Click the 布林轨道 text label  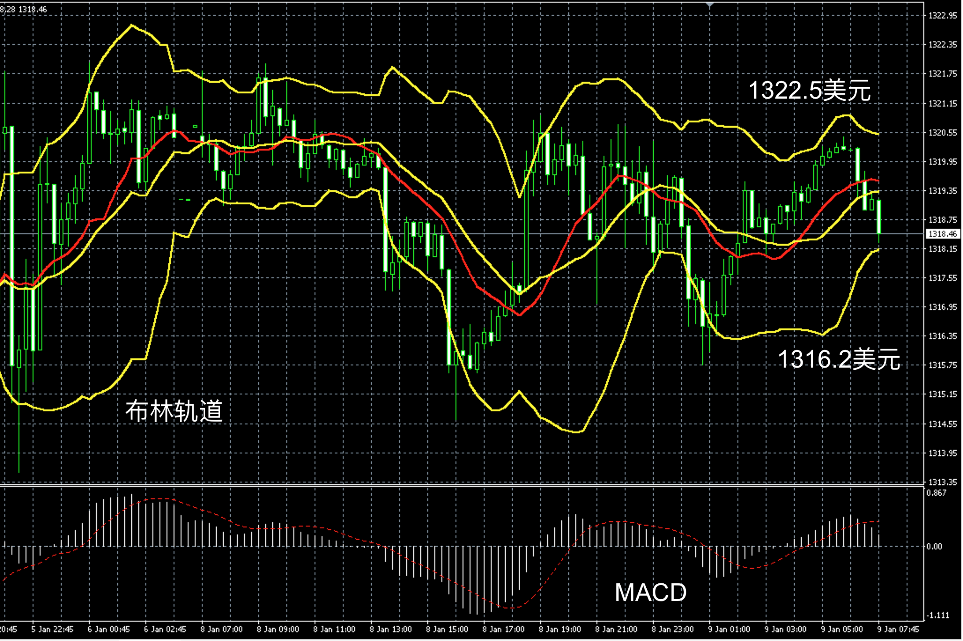174,411
